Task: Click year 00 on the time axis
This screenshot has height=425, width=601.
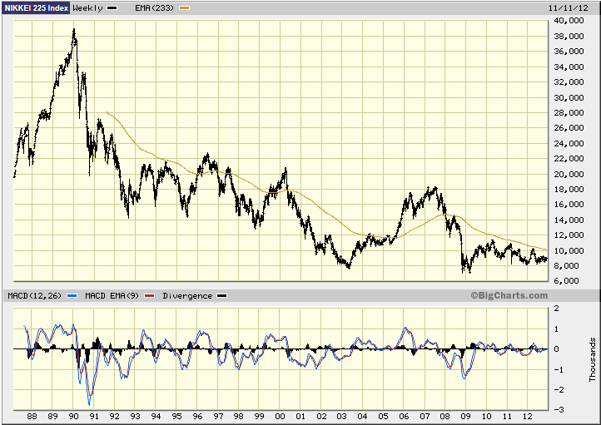Action: coord(281,417)
